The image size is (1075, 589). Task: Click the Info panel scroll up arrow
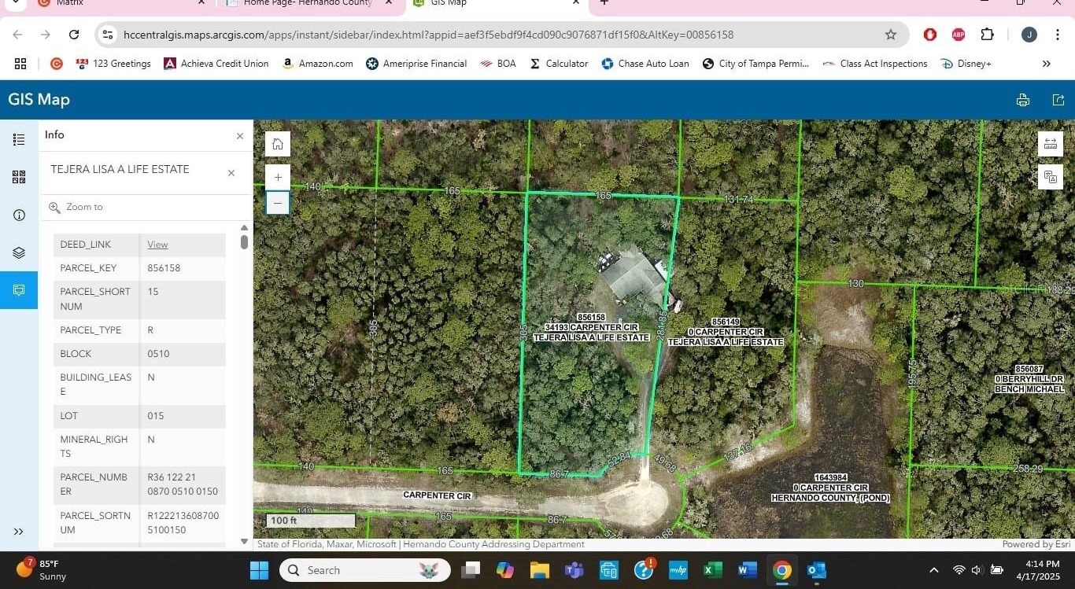point(244,227)
